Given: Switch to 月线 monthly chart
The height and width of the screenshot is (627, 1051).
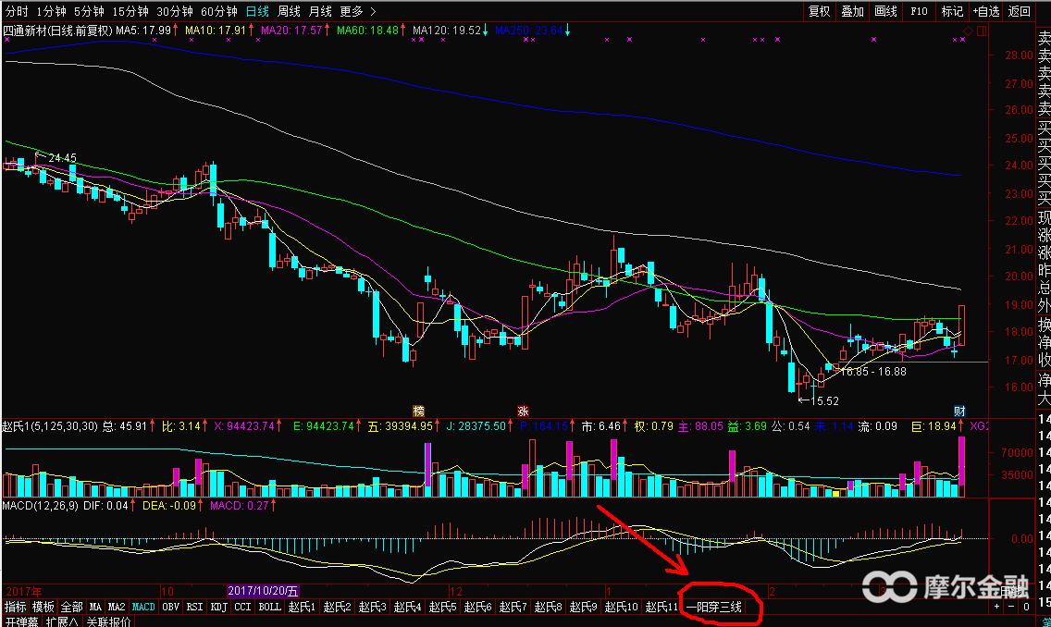Looking at the screenshot, I should tap(320, 11).
